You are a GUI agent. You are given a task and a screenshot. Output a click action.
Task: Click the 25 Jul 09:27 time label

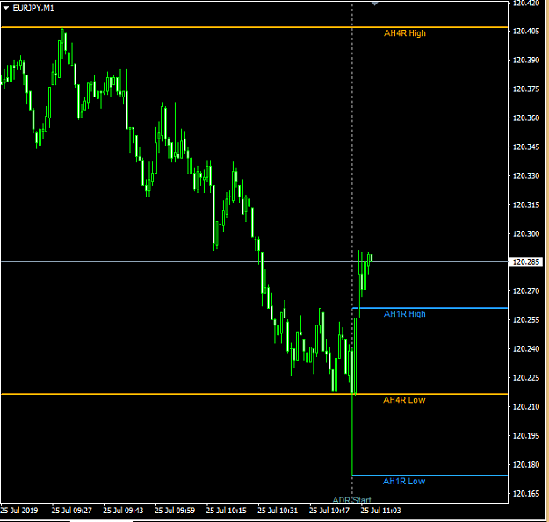72,511
